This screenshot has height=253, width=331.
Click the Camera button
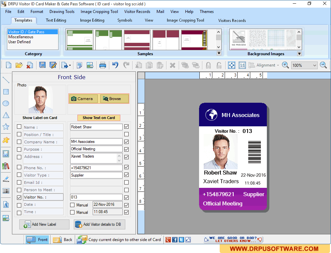coord(83,99)
